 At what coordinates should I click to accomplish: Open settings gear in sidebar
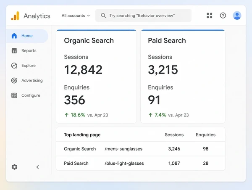[x=14, y=167]
